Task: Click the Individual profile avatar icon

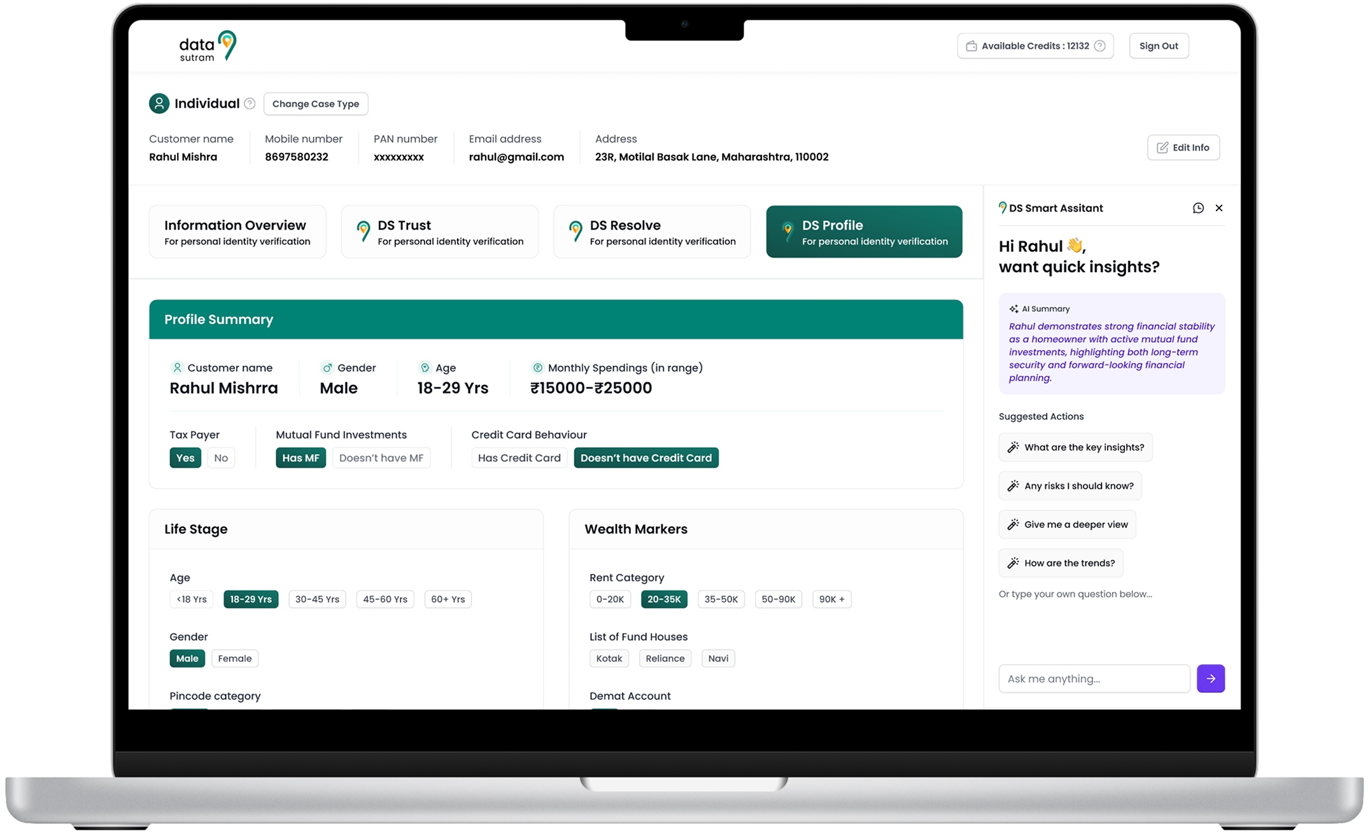Action: [x=159, y=104]
